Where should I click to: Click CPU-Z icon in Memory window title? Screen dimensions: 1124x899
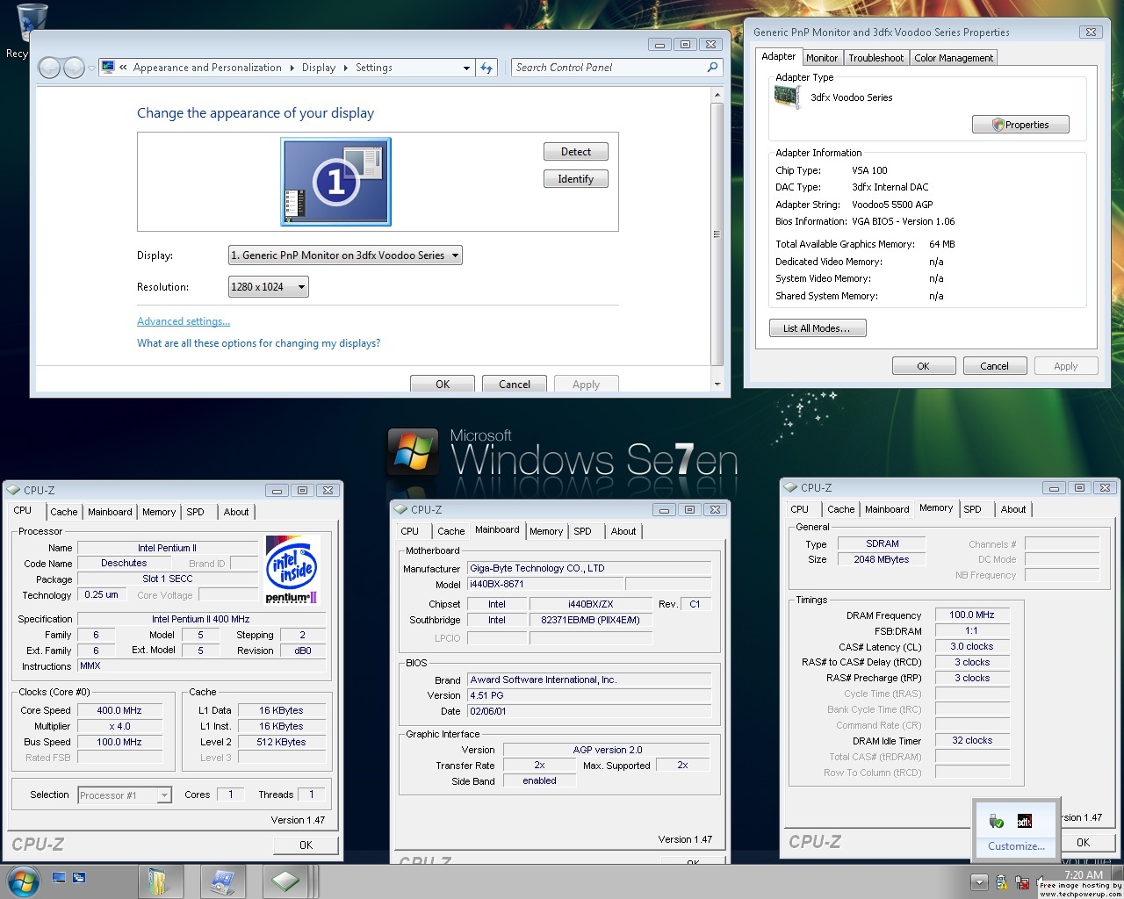(x=790, y=487)
